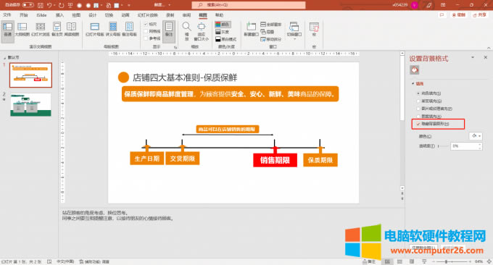Collapse the Fill section in the Format Background pane
Screen dimensions: 493x265
point(413,83)
